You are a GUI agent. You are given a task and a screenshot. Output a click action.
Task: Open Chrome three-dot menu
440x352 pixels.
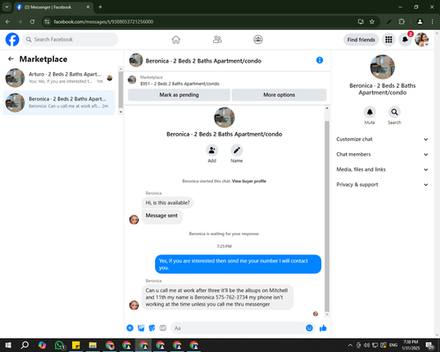point(432,22)
